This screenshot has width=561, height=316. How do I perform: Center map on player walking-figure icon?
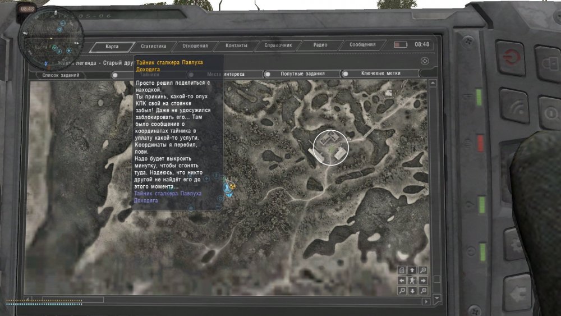coord(412,281)
